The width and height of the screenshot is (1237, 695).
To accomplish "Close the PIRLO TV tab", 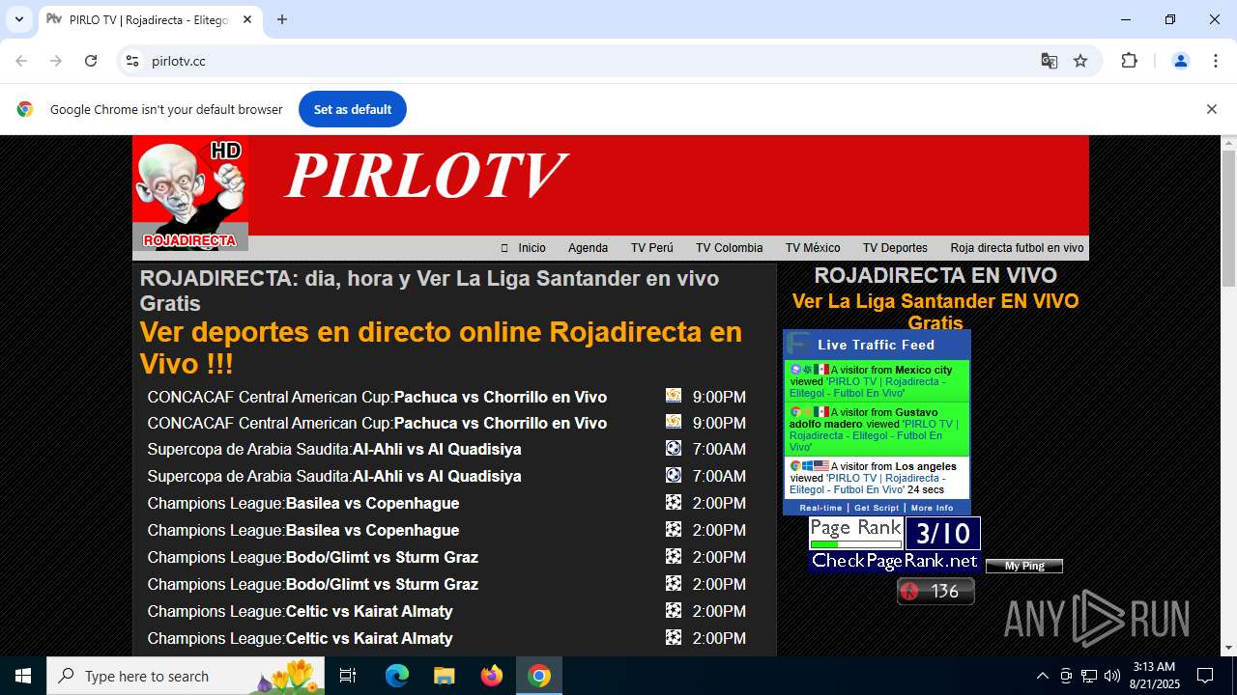I will 247,19.
